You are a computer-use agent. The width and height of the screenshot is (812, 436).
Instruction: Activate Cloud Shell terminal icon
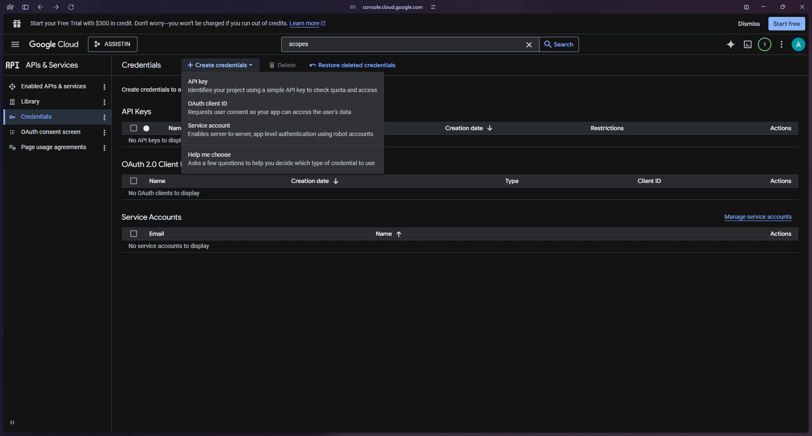[x=748, y=44]
